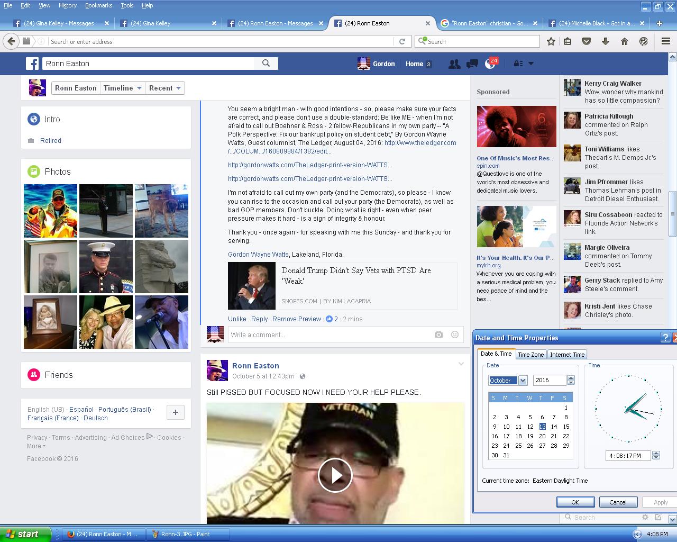Increase the year with the spinner up arrow

point(571,378)
